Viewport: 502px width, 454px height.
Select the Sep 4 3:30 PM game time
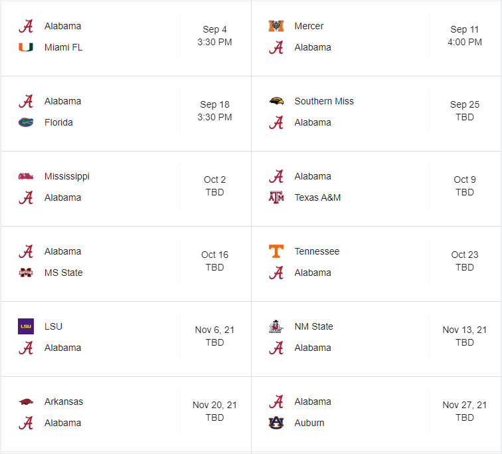[214, 36]
